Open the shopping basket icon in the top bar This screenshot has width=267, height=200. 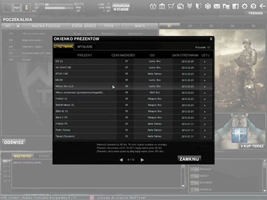pyautogui.click(x=153, y=6)
